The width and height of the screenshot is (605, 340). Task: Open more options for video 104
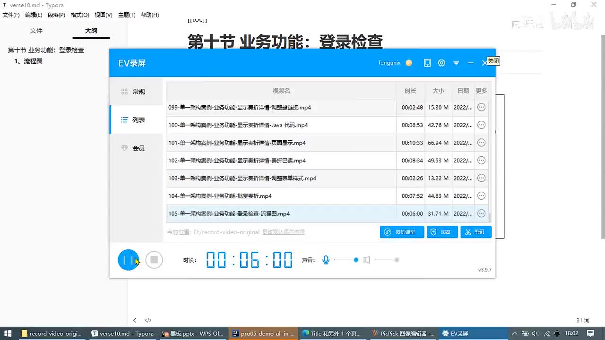coord(481,196)
